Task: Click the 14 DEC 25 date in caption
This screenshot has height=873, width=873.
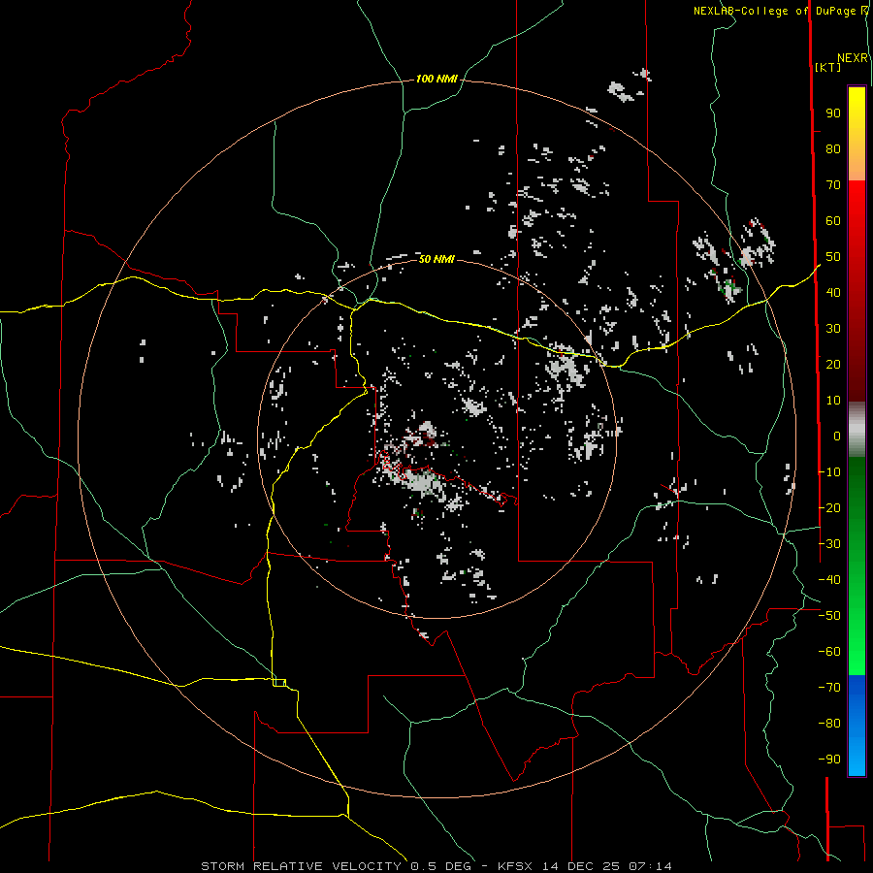Action: (x=582, y=866)
